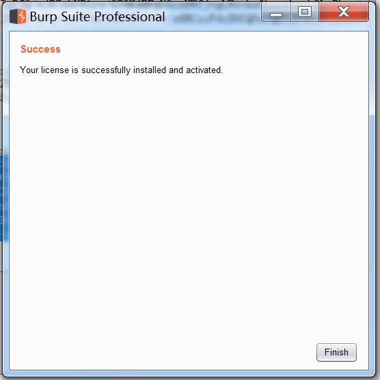This screenshot has width=380, height=380.
Task: Click the word "license" in the message
Action: point(55,70)
